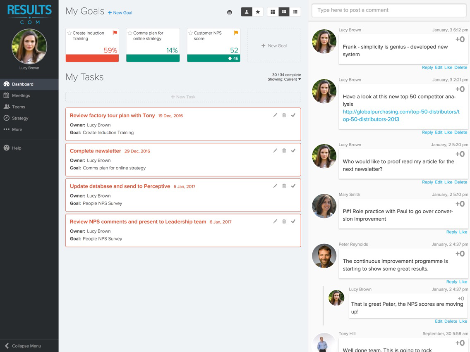The image size is (470, 352).
Task: Star the Create Induction Training goal
Action: (x=69, y=33)
